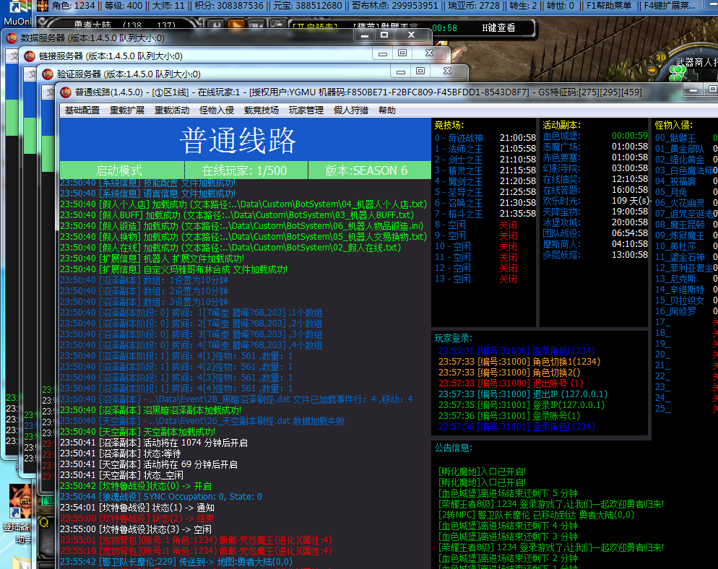Open the 帮助 menu
This screenshot has height=569, width=718.
387,110
